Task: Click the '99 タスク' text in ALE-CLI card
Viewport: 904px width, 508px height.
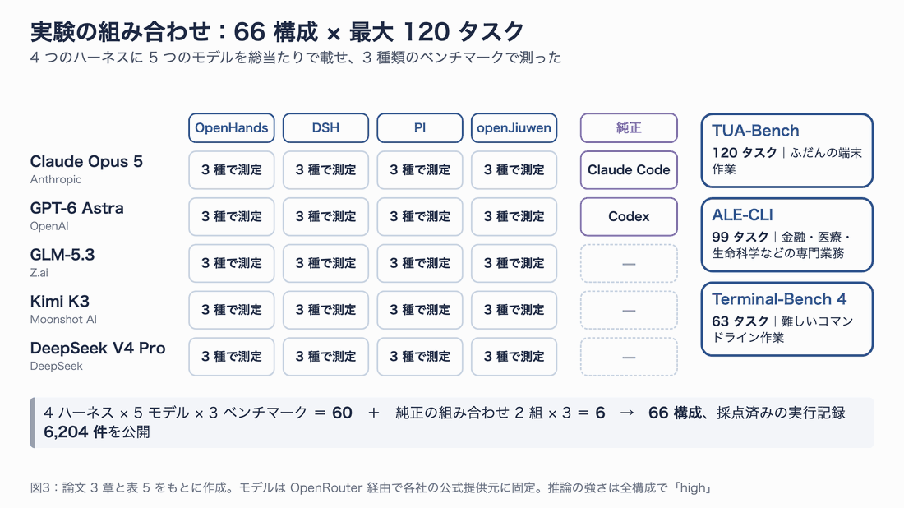Action: pos(740,237)
